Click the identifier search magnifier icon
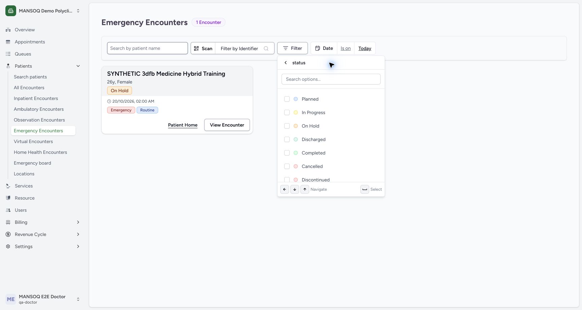The height and width of the screenshot is (310, 582). [x=266, y=48]
